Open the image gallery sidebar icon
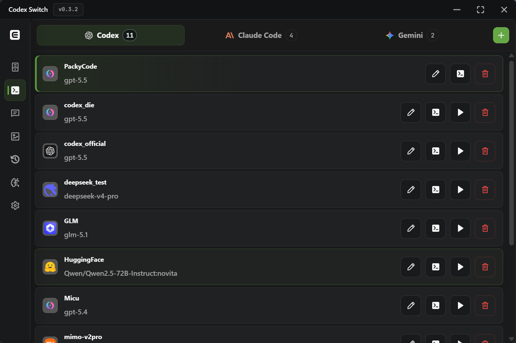Viewport: 516px width, 343px height. click(15, 136)
